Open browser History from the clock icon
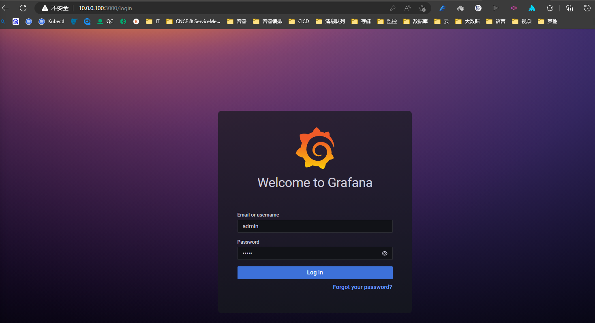Screen dimensions: 595x323 [x=586, y=8]
